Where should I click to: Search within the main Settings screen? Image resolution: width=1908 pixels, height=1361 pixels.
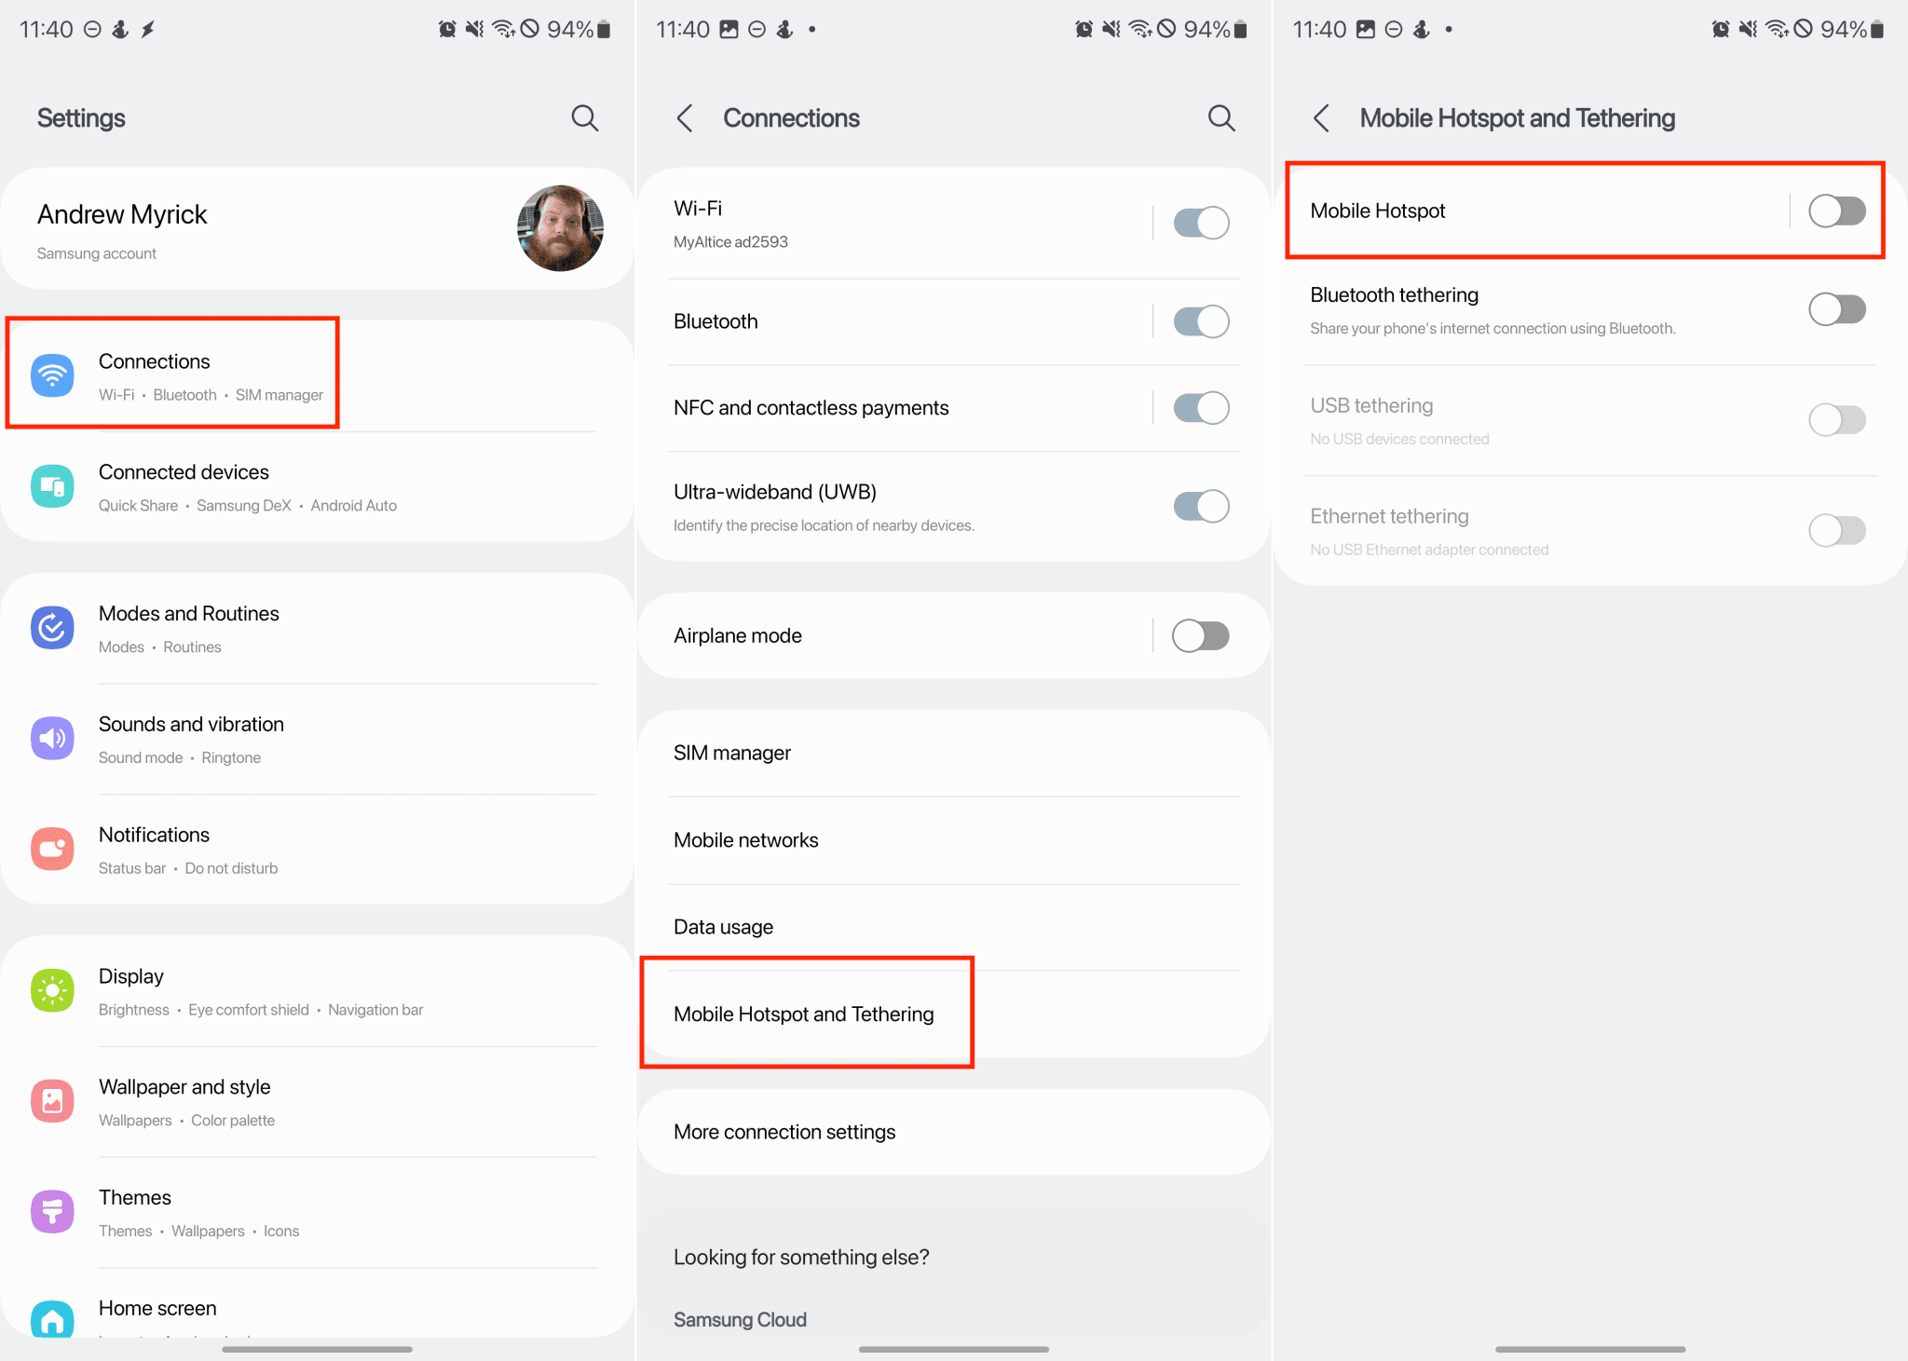(x=584, y=118)
